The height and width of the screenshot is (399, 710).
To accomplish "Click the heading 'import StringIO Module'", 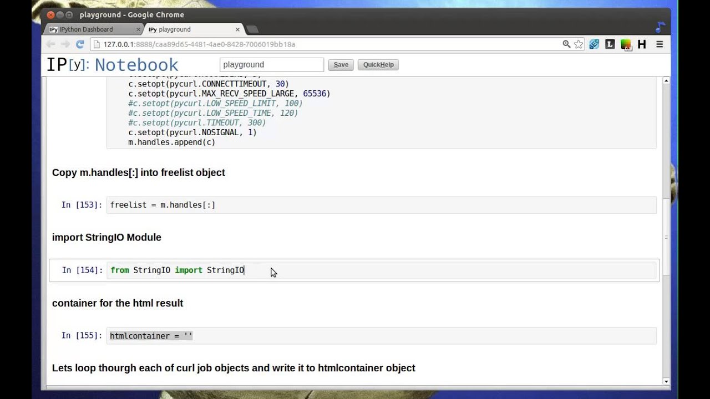I will pos(106,237).
